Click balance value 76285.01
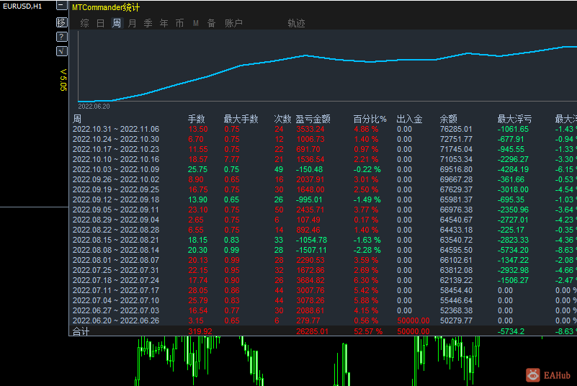577x386 pixels. point(455,129)
